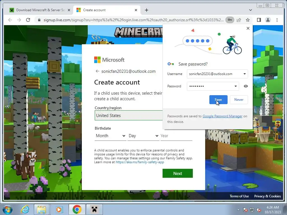This screenshot has width=287, height=215.
Task: Click the Microsoft logo
Action: point(109,60)
